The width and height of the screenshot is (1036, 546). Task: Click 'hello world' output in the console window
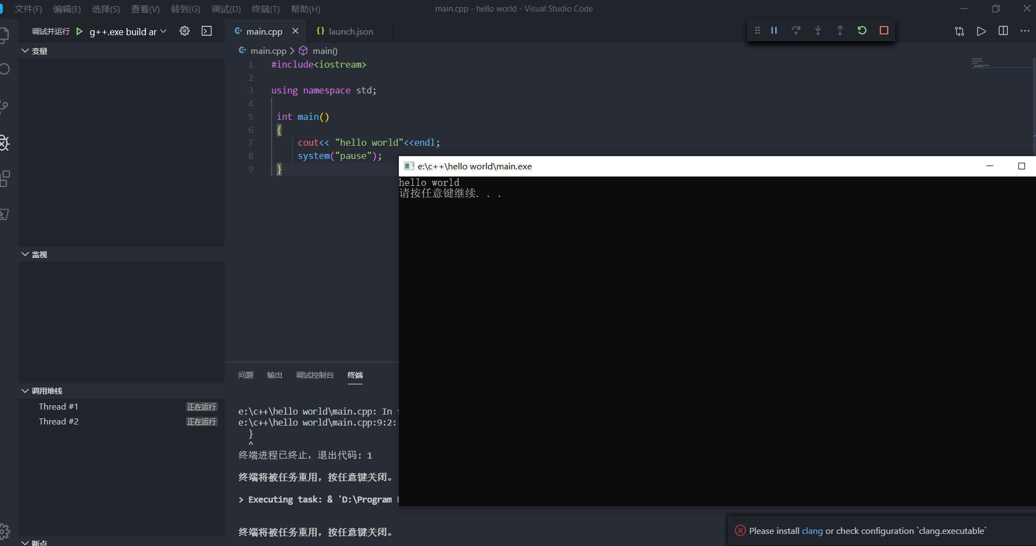[429, 183]
